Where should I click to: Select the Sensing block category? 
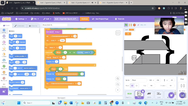(x=4, y=61)
